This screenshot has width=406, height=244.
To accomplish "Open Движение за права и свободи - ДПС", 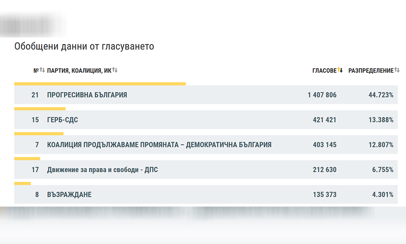I will [x=102, y=170].
